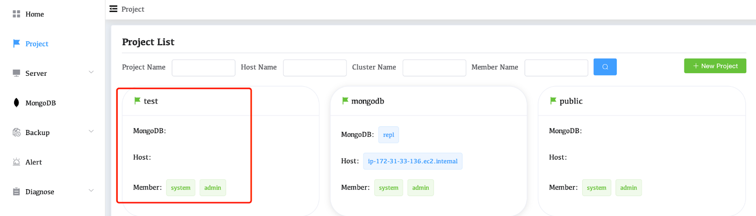
Task: Create a project with New Project button
Action: click(x=715, y=66)
